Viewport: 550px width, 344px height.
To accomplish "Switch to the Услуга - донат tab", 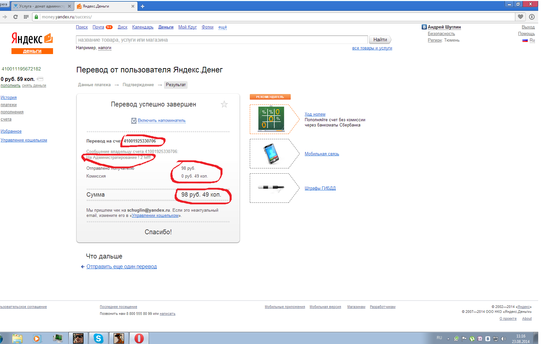I will tap(42, 6).
